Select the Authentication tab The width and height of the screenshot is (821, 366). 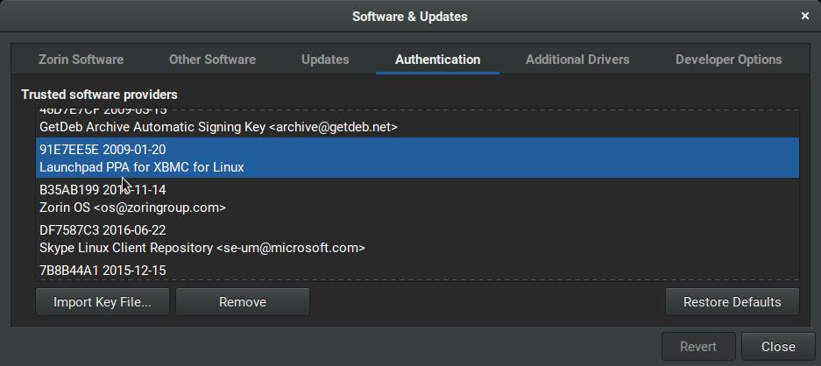(x=437, y=60)
